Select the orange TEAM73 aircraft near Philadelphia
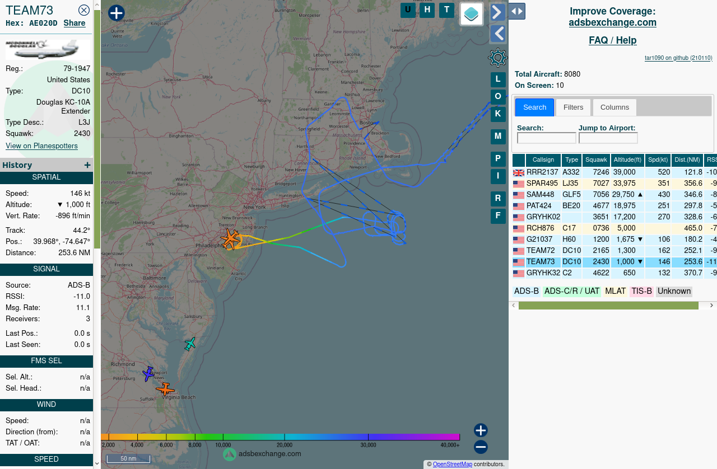The image size is (717, 469). [230, 239]
